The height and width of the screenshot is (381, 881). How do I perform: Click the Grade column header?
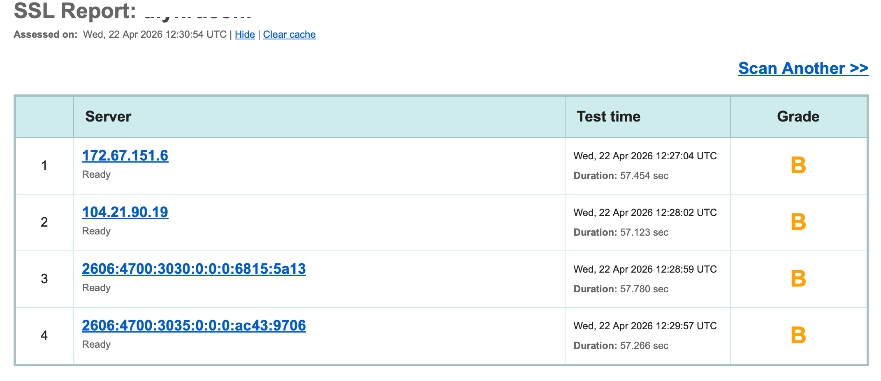pyautogui.click(x=797, y=116)
